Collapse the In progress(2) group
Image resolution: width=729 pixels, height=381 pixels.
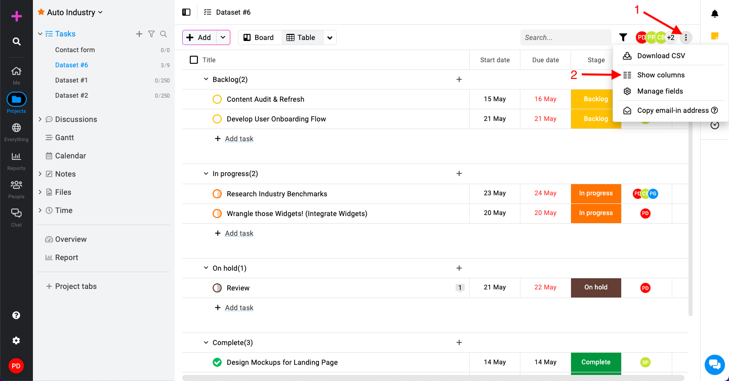(x=206, y=174)
